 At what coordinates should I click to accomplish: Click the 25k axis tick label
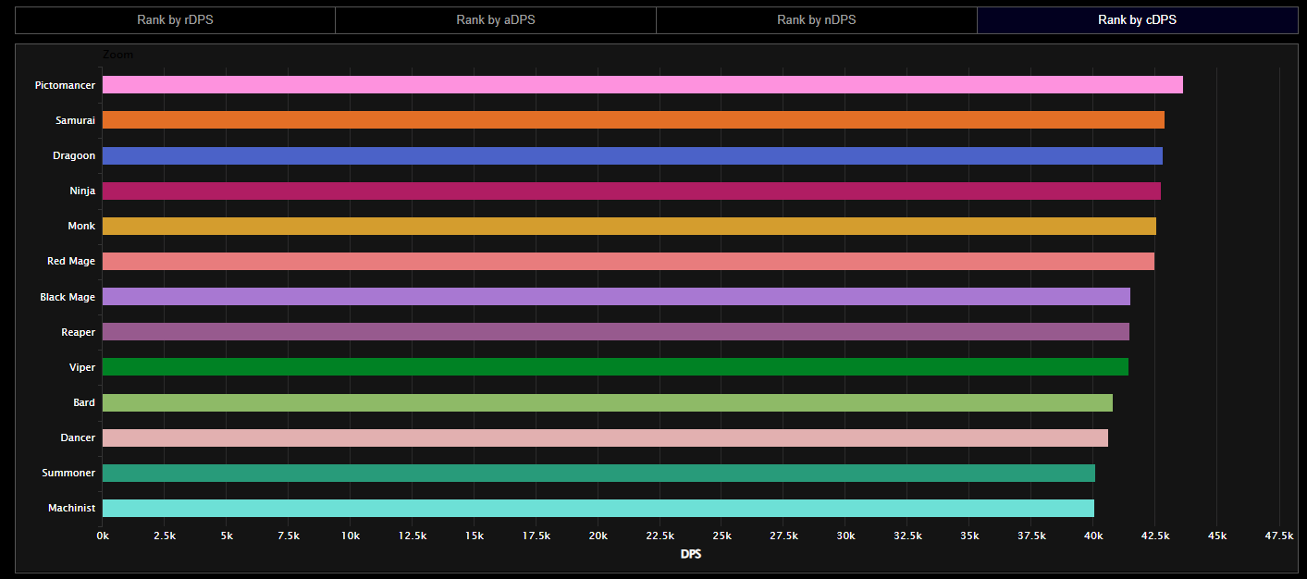(x=722, y=536)
